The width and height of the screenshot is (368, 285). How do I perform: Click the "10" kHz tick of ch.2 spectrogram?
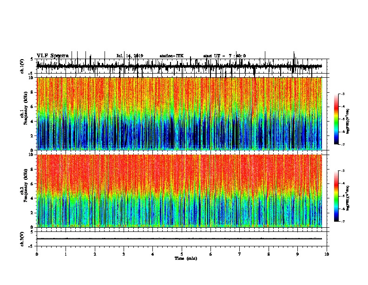pos(31,155)
